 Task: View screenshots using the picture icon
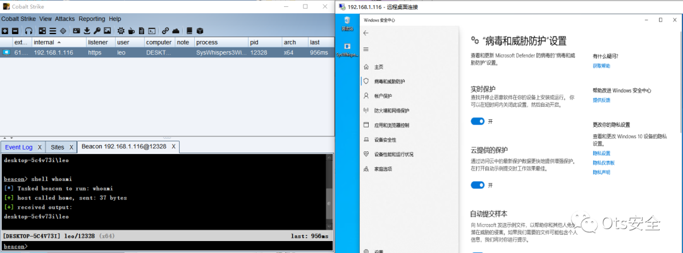[107, 31]
